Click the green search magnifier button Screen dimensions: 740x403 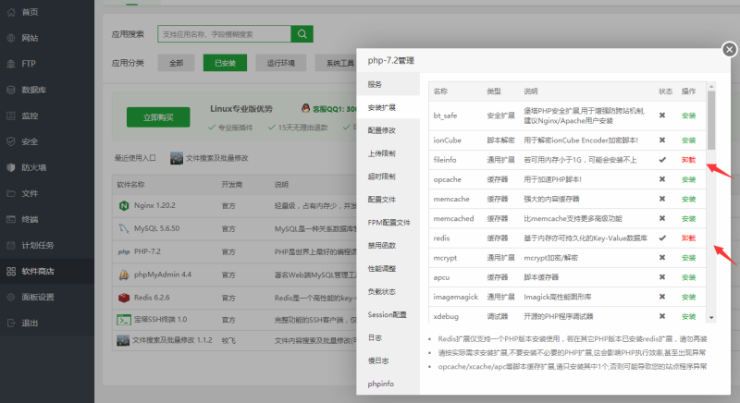(302, 34)
